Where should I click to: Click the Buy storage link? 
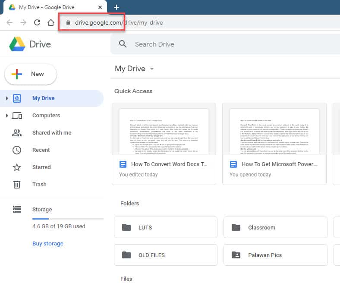[48, 243]
